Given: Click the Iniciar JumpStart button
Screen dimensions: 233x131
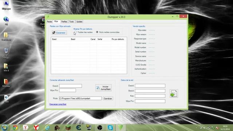Looking at the screenshot, I should coord(103,88).
